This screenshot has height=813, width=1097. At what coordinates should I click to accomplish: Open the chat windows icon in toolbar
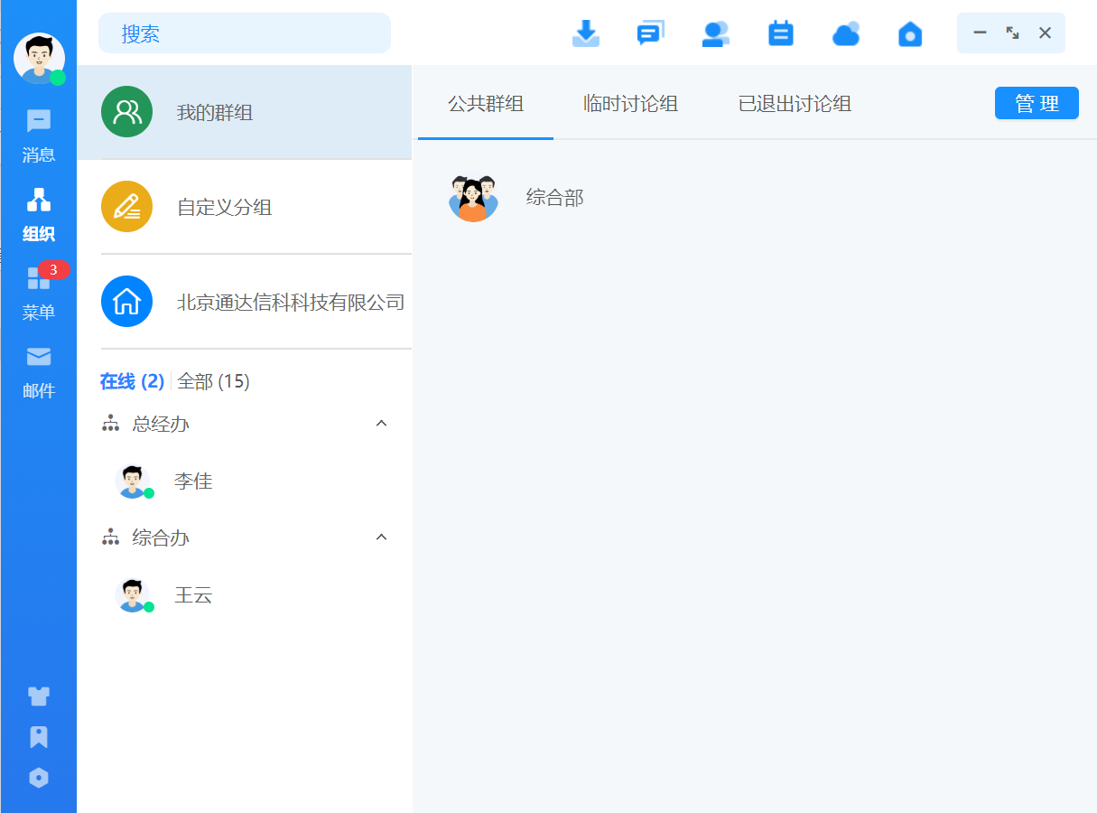coord(650,33)
